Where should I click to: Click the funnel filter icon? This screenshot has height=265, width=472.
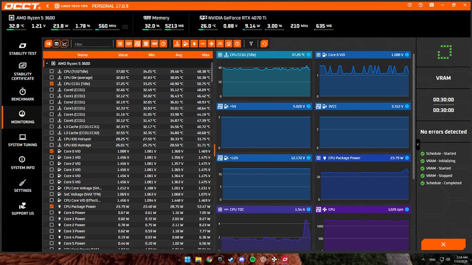pos(251,44)
